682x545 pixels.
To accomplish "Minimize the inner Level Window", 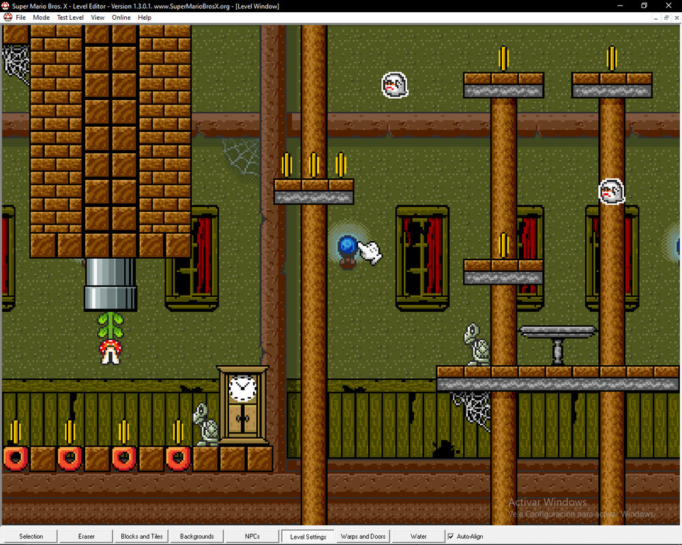I will tap(656, 18).
